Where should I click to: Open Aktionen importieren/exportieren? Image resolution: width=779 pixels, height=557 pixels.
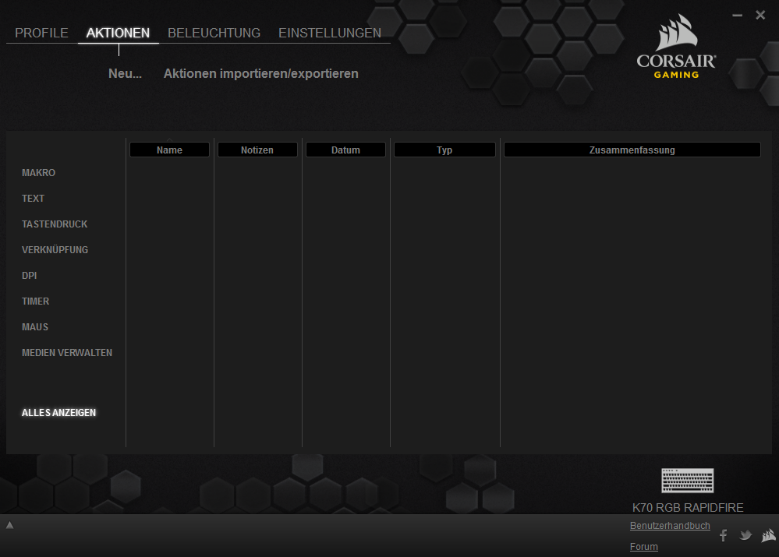coord(260,74)
